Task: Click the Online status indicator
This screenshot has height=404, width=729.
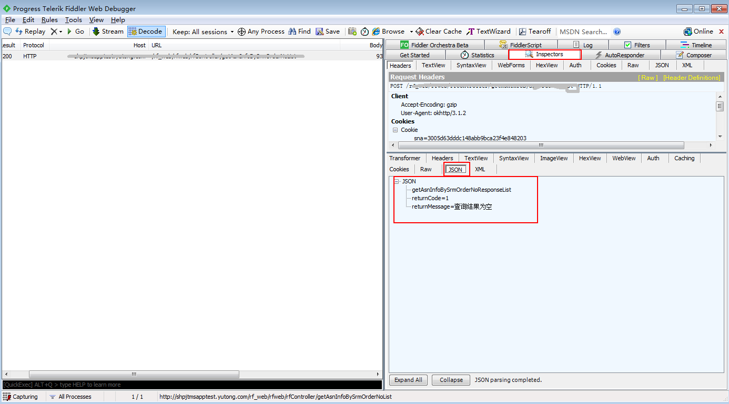Action: pyautogui.click(x=698, y=32)
